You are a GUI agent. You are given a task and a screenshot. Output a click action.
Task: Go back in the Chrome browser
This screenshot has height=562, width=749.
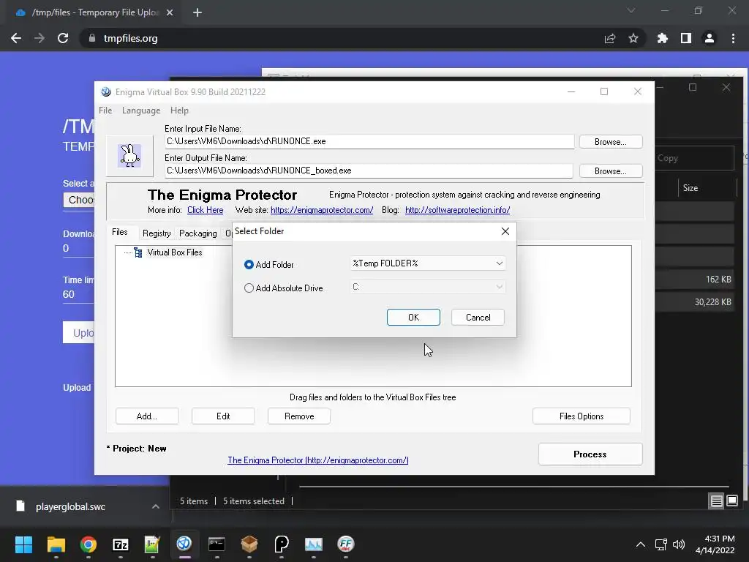tap(16, 38)
